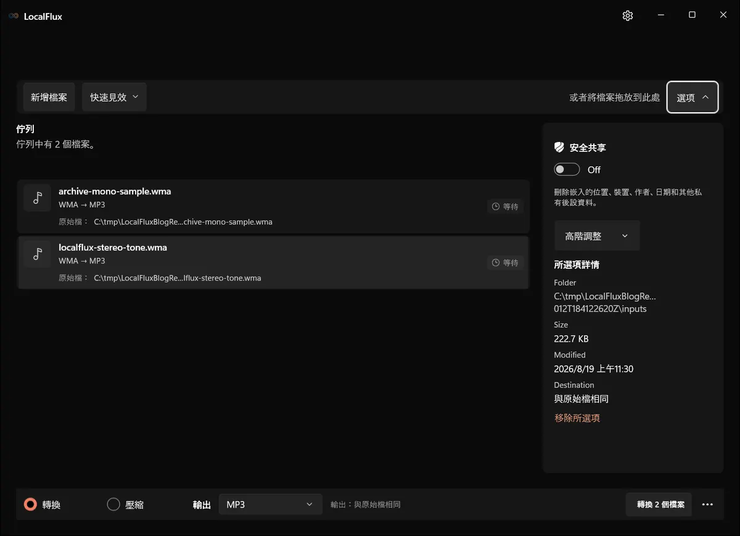Click the 安全共享 description text
The image size is (740, 536).
pyautogui.click(x=628, y=197)
